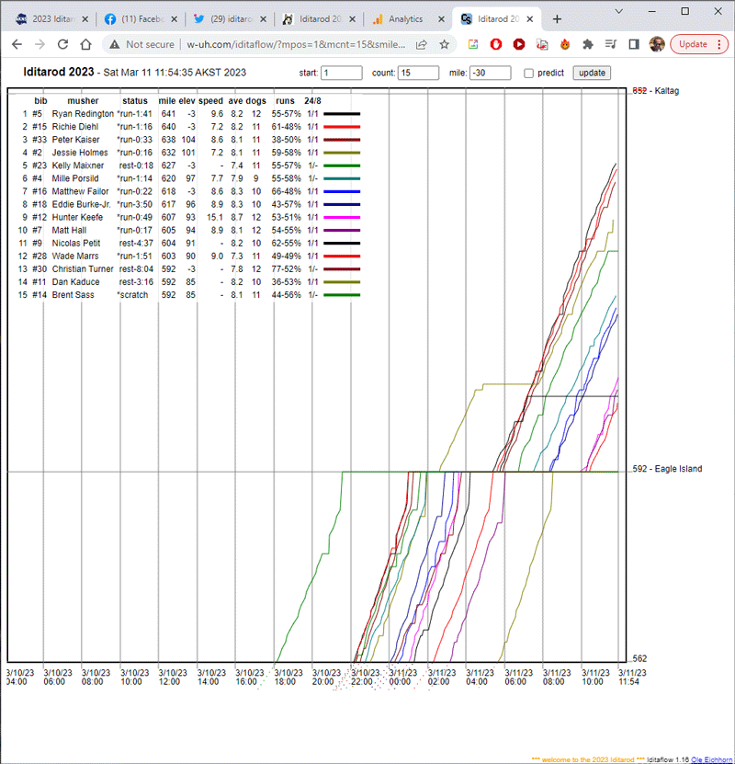Select musher Christian Turner
Viewport: 735px width, 764px height.
click(x=83, y=269)
